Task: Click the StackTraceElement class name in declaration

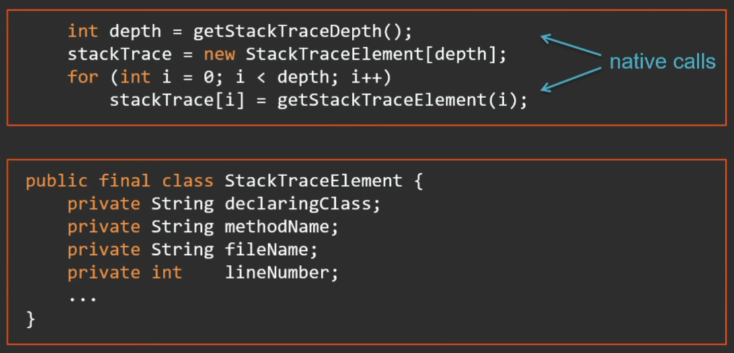Action: 313,181
